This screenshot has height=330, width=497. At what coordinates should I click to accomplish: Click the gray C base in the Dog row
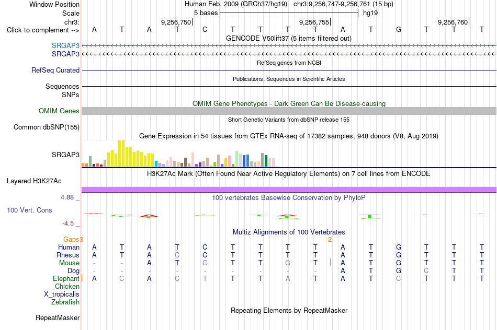426,271
